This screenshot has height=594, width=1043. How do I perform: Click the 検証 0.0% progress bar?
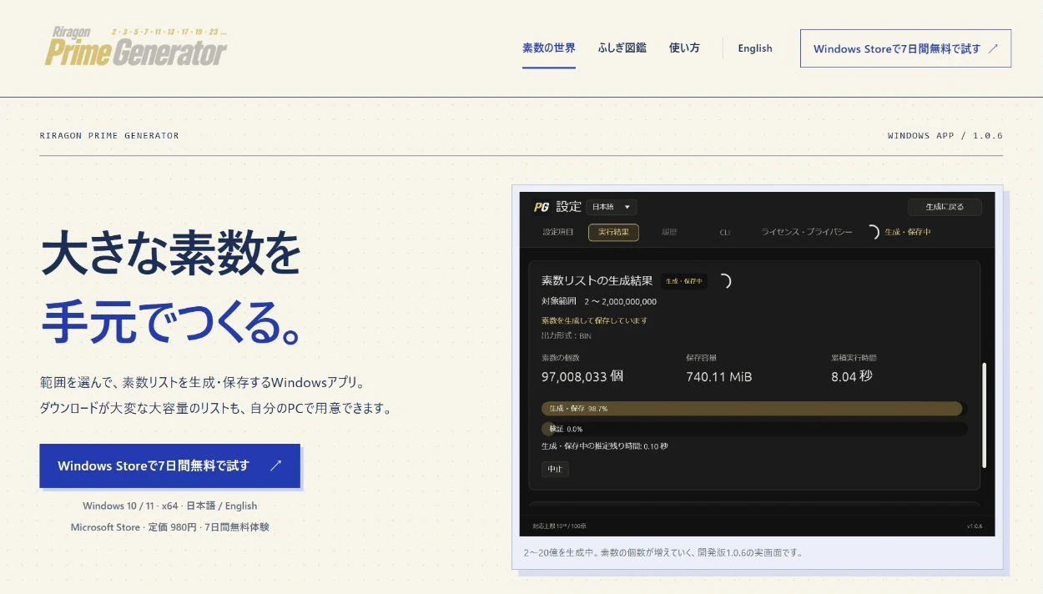754,429
